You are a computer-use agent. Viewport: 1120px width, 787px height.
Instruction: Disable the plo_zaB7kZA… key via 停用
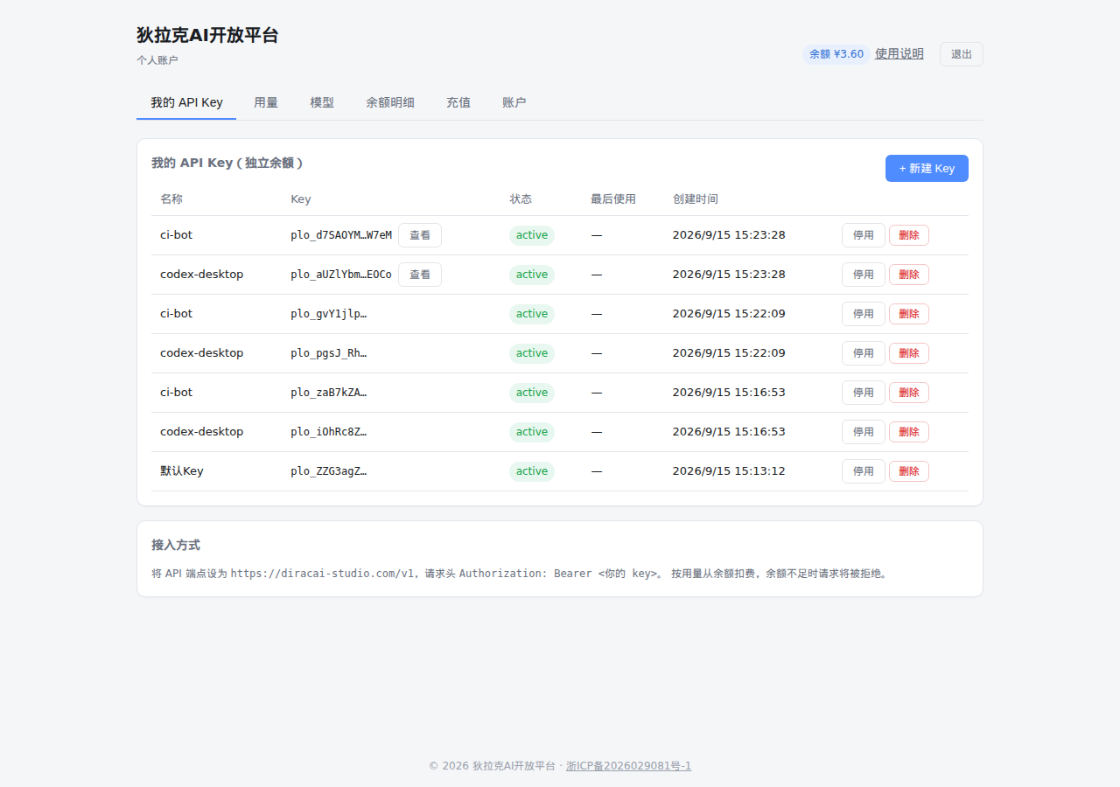pyautogui.click(x=864, y=393)
